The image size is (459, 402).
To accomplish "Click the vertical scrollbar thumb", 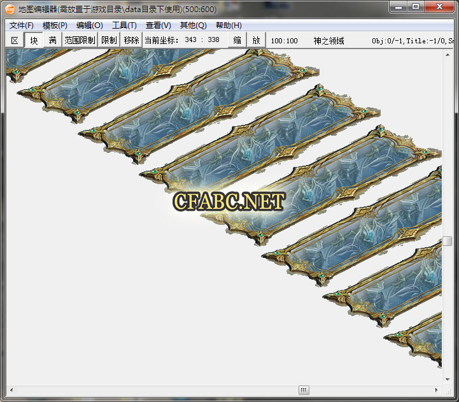I will [x=448, y=241].
